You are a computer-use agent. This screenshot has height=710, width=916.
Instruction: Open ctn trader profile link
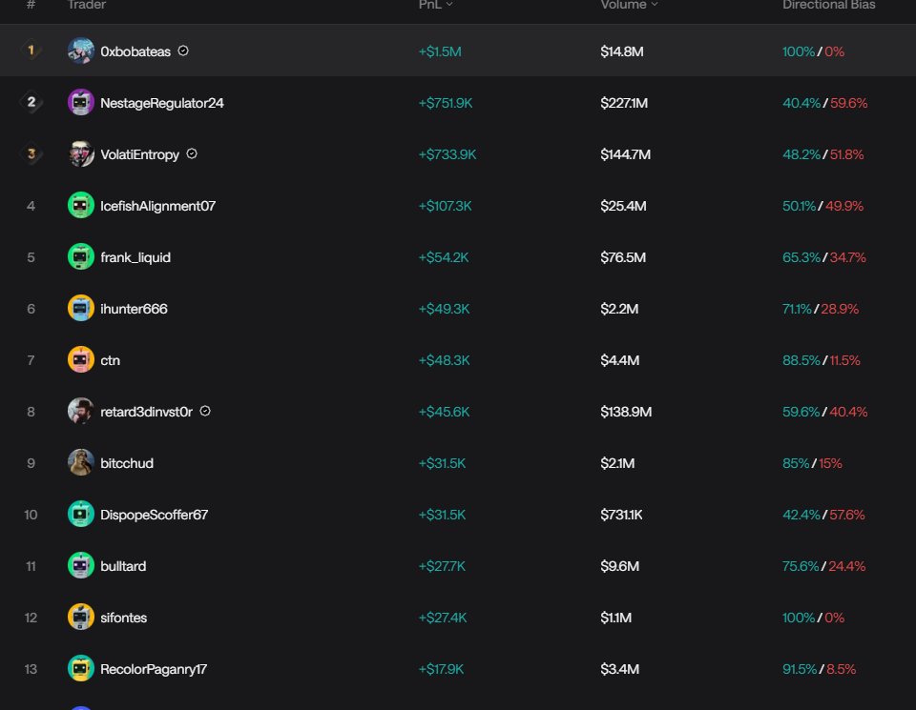point(110,360)
